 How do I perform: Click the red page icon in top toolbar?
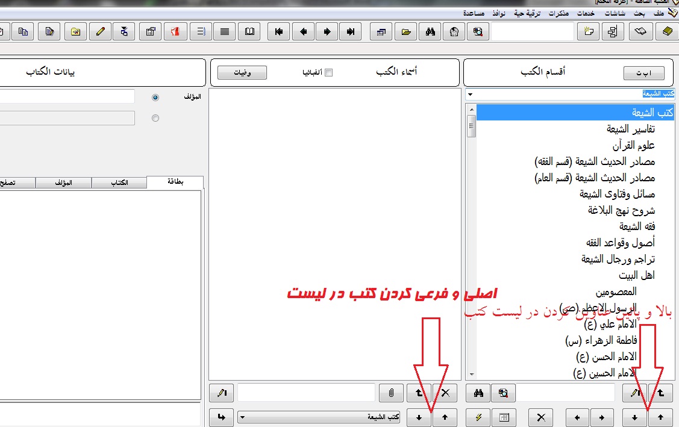(x=175, y=32)
